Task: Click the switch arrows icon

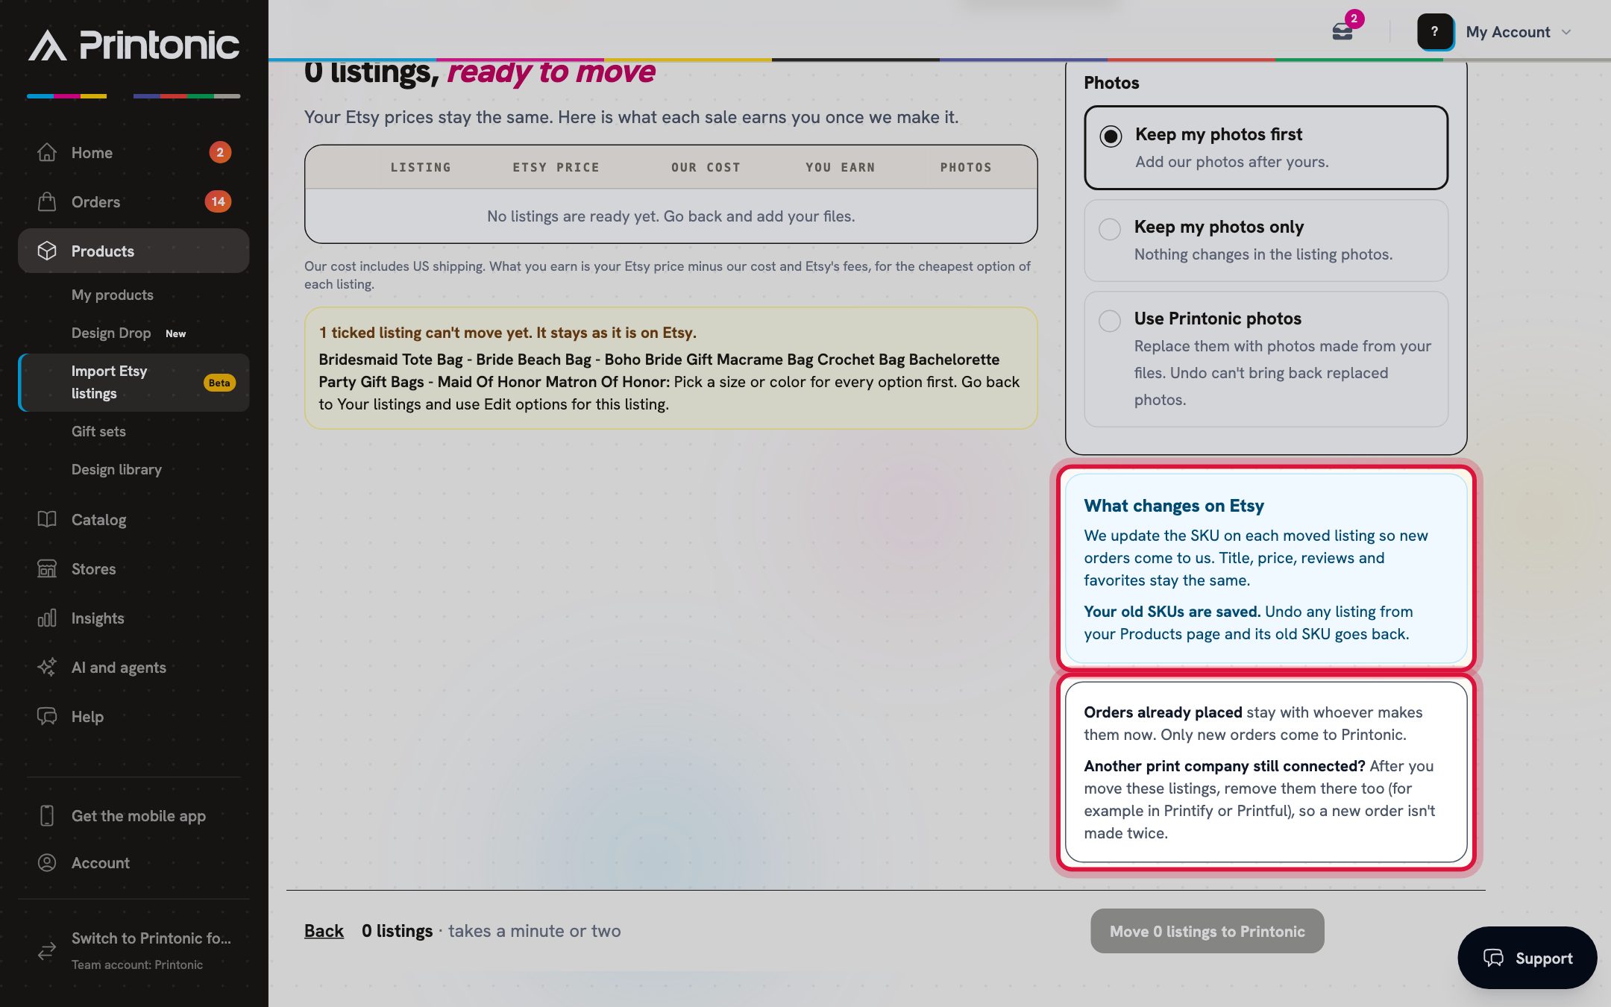Action: (47, 950)
